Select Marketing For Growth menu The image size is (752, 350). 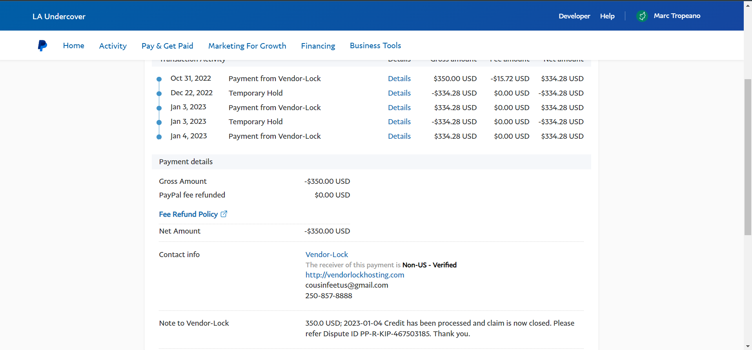pyautogui.click(x=247, y=46)
